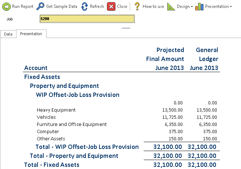Click the Total - Property and Equipment label
This screenshot has height=169, width=241.
tap(74, 156)
